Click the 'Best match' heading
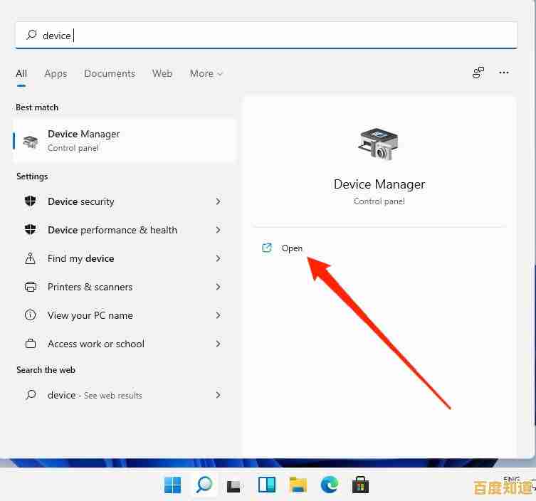This screenshot has width=536, height=501. pos(37,107)
